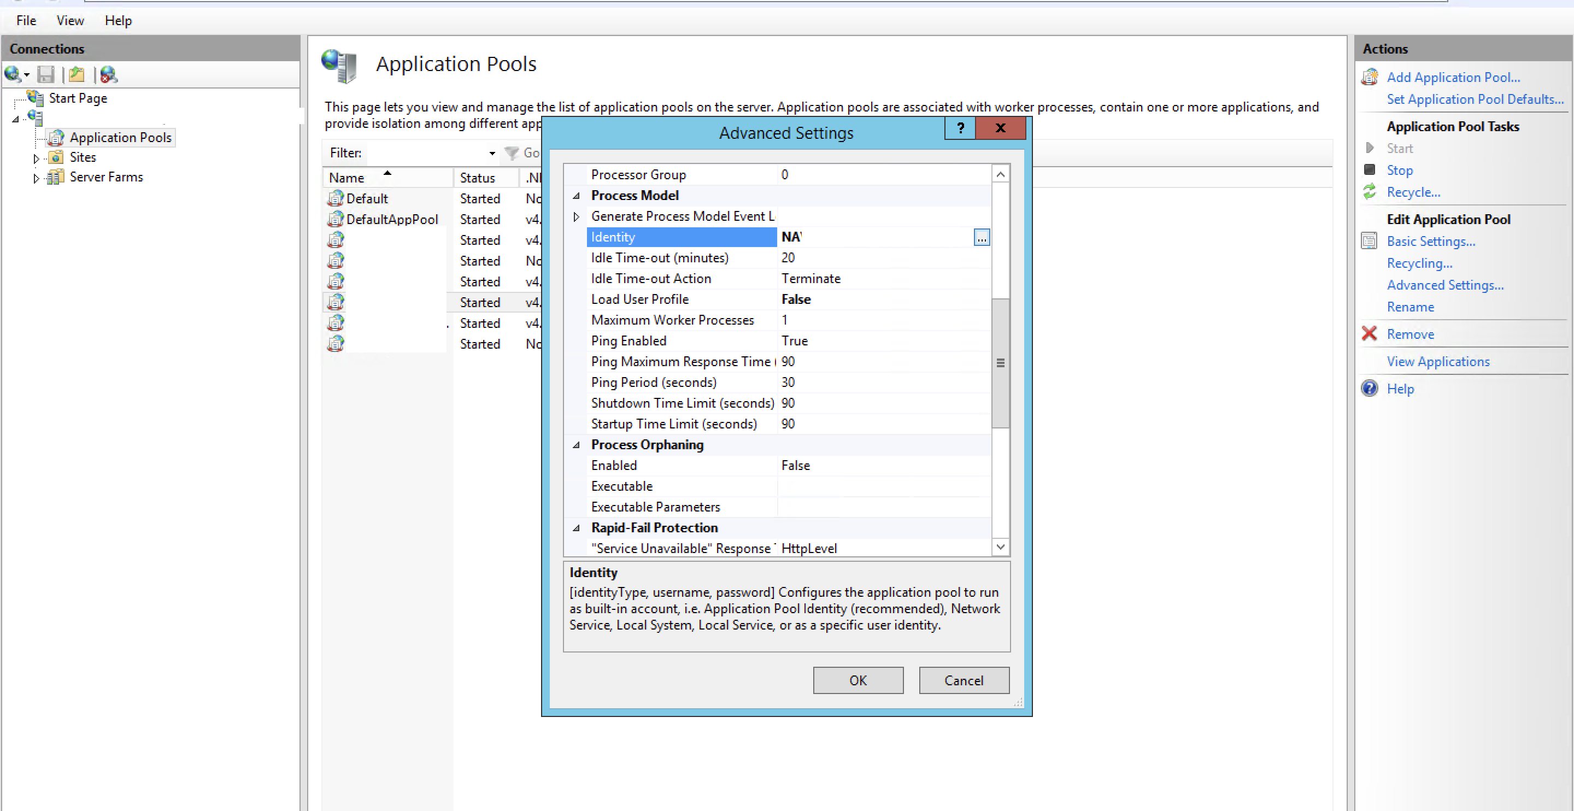Click the Add Application Pool icon
The width and height of the screenshot is (1574, 811).
click(x=1370, y=77)
